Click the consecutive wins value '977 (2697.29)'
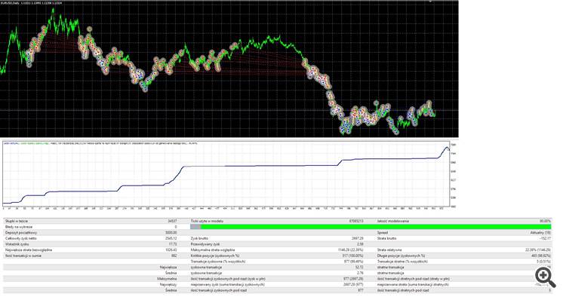This screenshot has width=566, height=297. (353, 279)
